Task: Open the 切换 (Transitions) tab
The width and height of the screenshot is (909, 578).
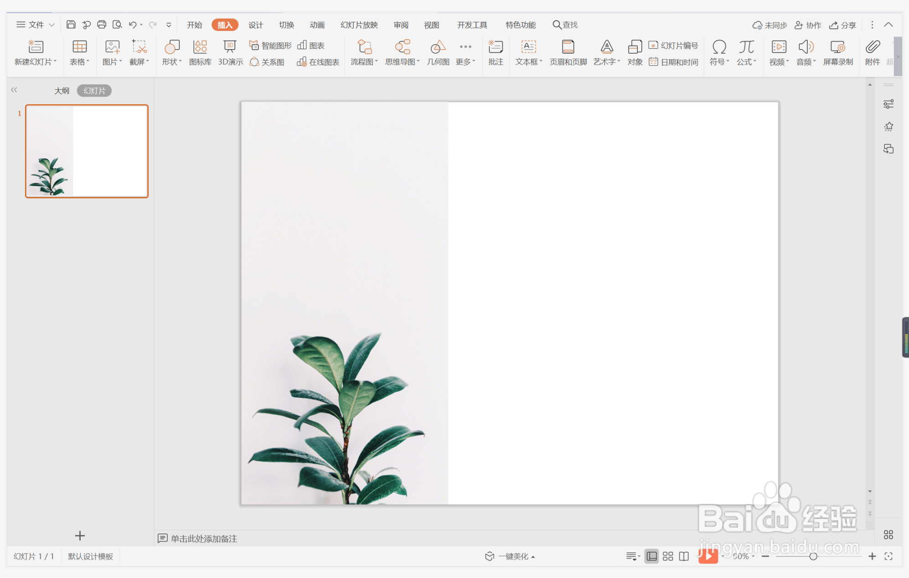Action: pos(287,25)
